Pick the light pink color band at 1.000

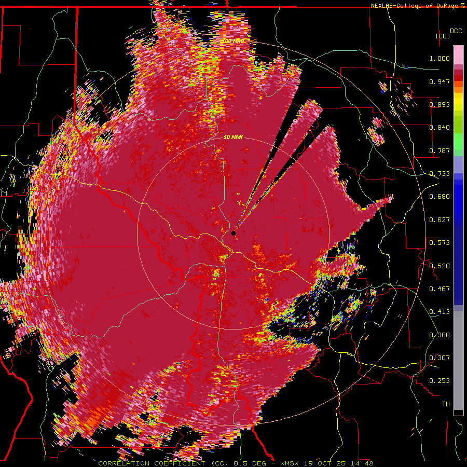[458, 55]
